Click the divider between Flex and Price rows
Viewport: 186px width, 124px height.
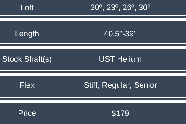click(93, 100)
